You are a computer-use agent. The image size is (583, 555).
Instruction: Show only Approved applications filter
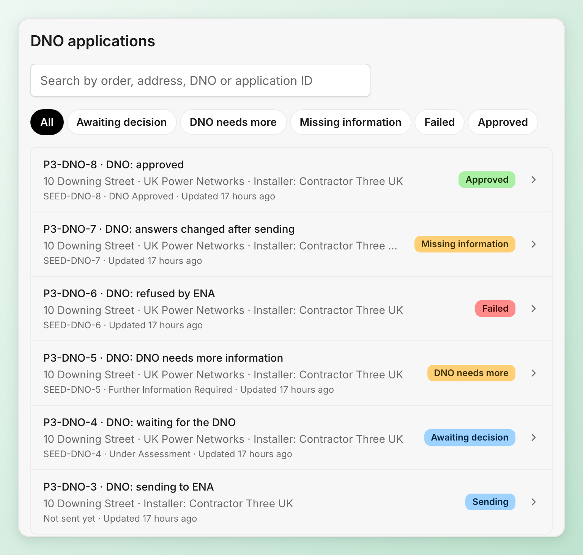click(503, 122)
